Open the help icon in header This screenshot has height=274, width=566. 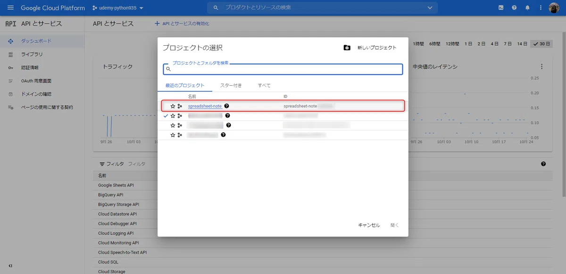tap(514, 8)
